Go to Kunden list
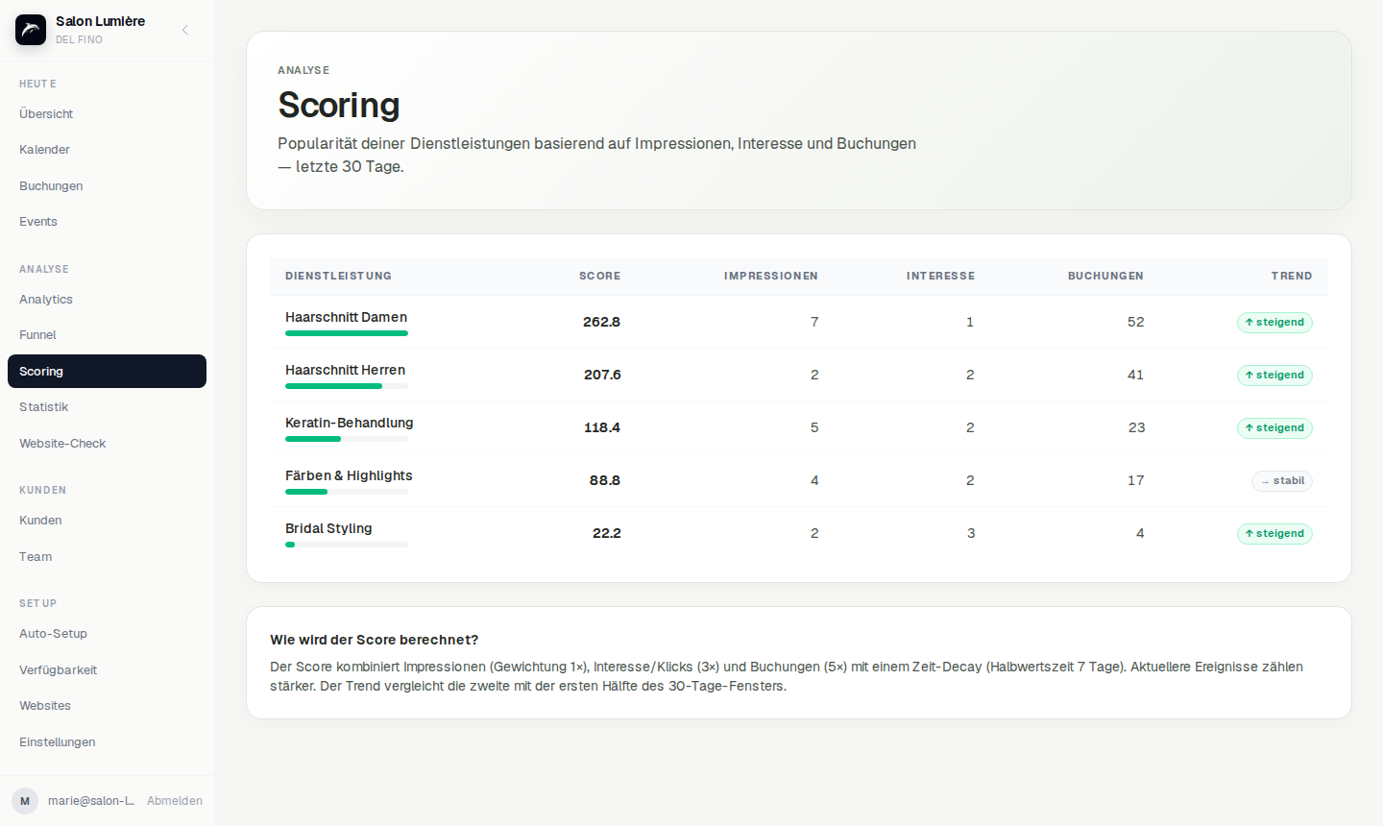 coord(107,521)
